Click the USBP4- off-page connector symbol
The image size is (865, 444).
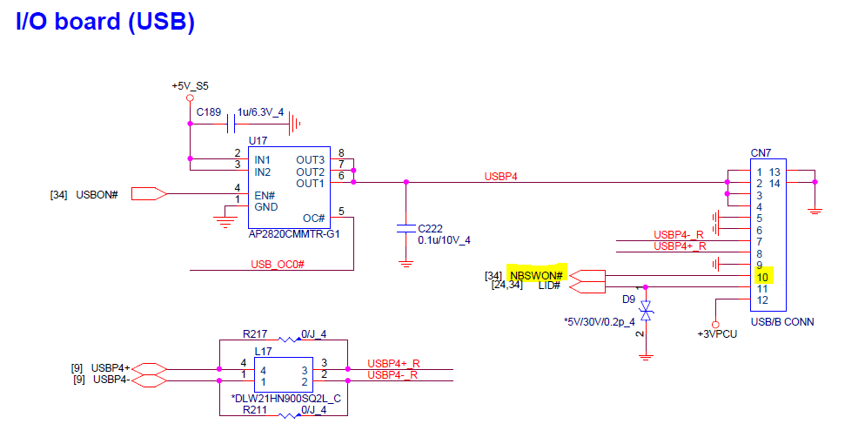tap(150, 380)
